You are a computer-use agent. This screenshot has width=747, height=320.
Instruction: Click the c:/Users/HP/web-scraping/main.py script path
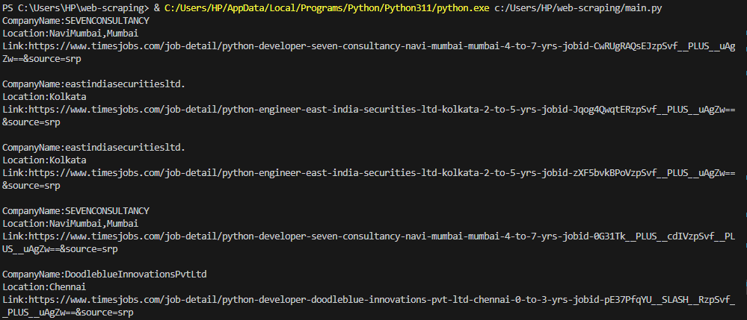(x=578, y=8)
